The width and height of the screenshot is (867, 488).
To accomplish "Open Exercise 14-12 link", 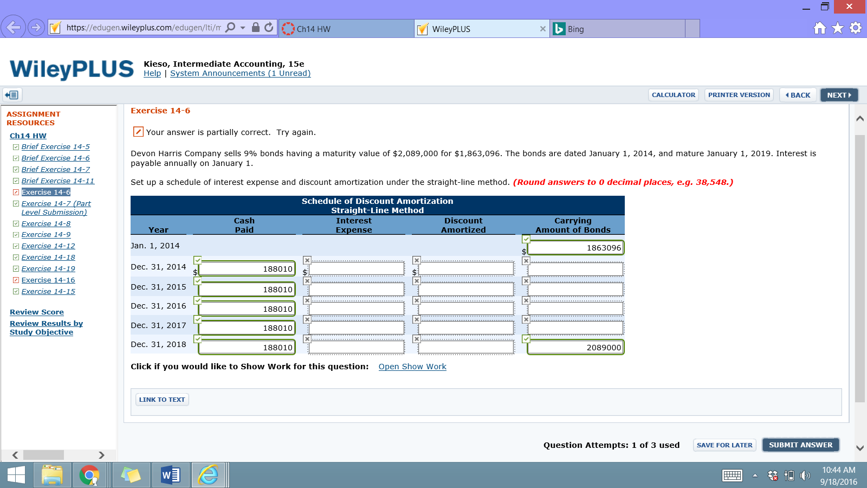I will pos(48,246).
